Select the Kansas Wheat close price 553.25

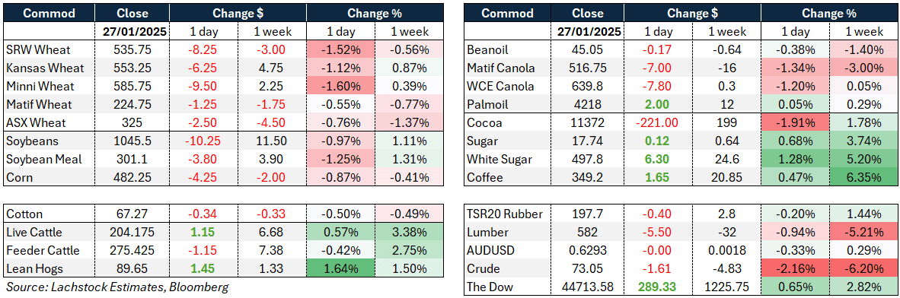[132, 68]
